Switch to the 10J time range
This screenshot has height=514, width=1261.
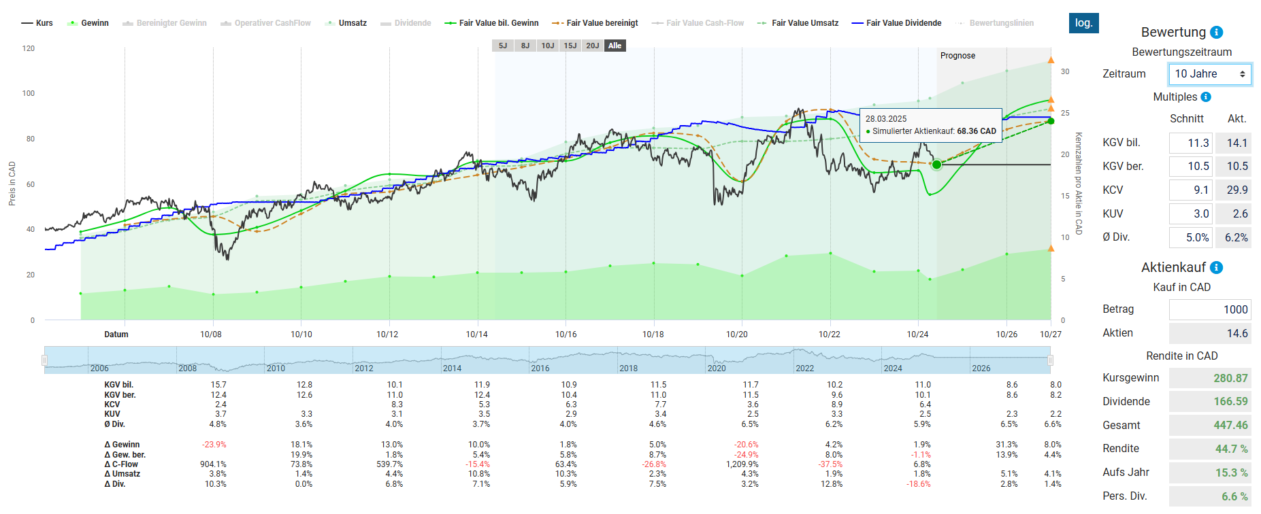point(548,46)
